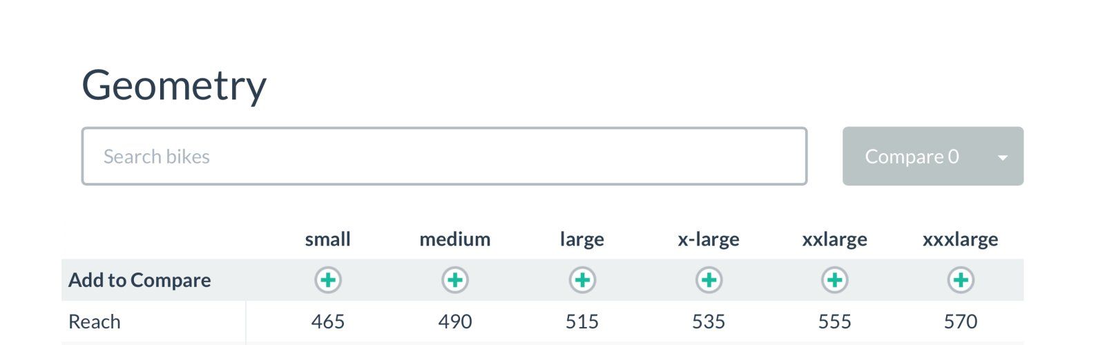Screen dimensions: 1105x345
Task: Click the x-large column header
Action: click(709, 239)
